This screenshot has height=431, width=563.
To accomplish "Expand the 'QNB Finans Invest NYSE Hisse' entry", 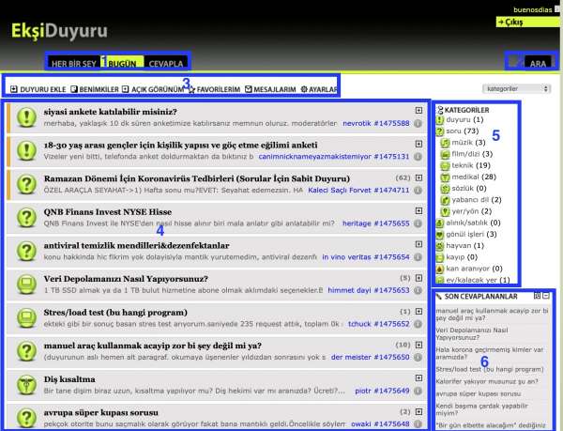I will 418,211.
